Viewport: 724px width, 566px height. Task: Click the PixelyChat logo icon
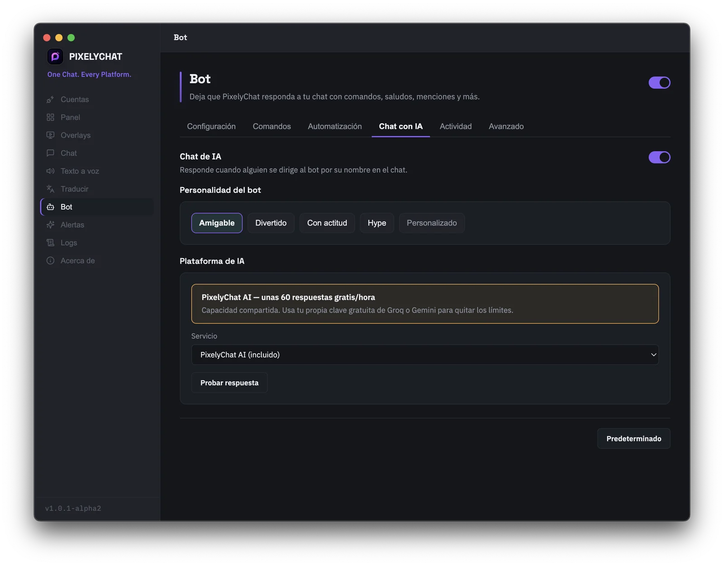(x=55, y=57)
